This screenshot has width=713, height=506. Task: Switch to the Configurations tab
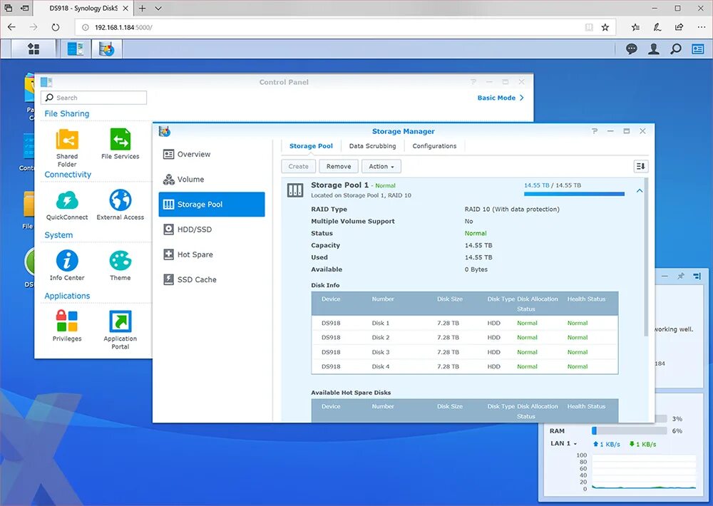pos(434,146)
